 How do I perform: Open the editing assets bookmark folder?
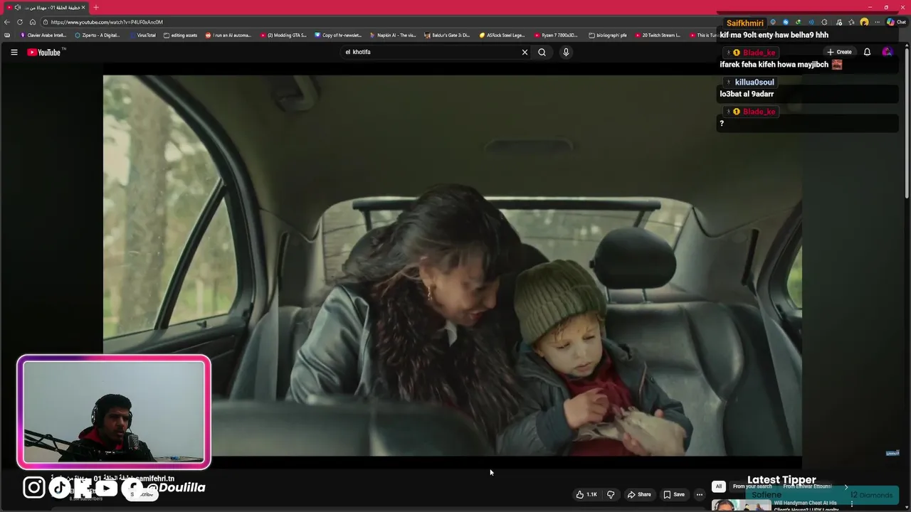(x=181, y=35)
